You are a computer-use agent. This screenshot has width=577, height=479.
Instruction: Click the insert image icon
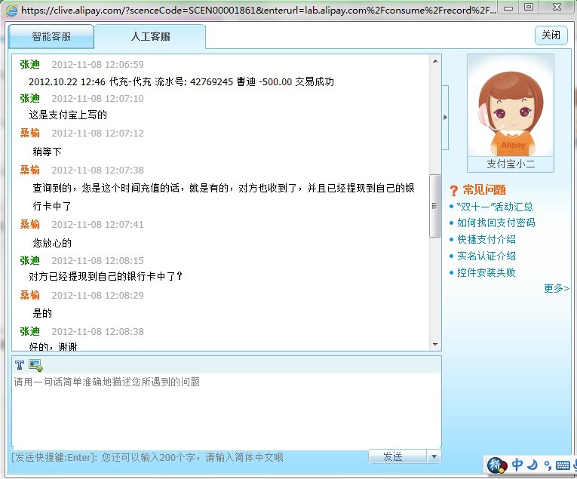point(35,365)
